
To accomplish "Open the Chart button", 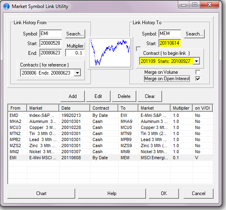I will [x=41, y=193].
